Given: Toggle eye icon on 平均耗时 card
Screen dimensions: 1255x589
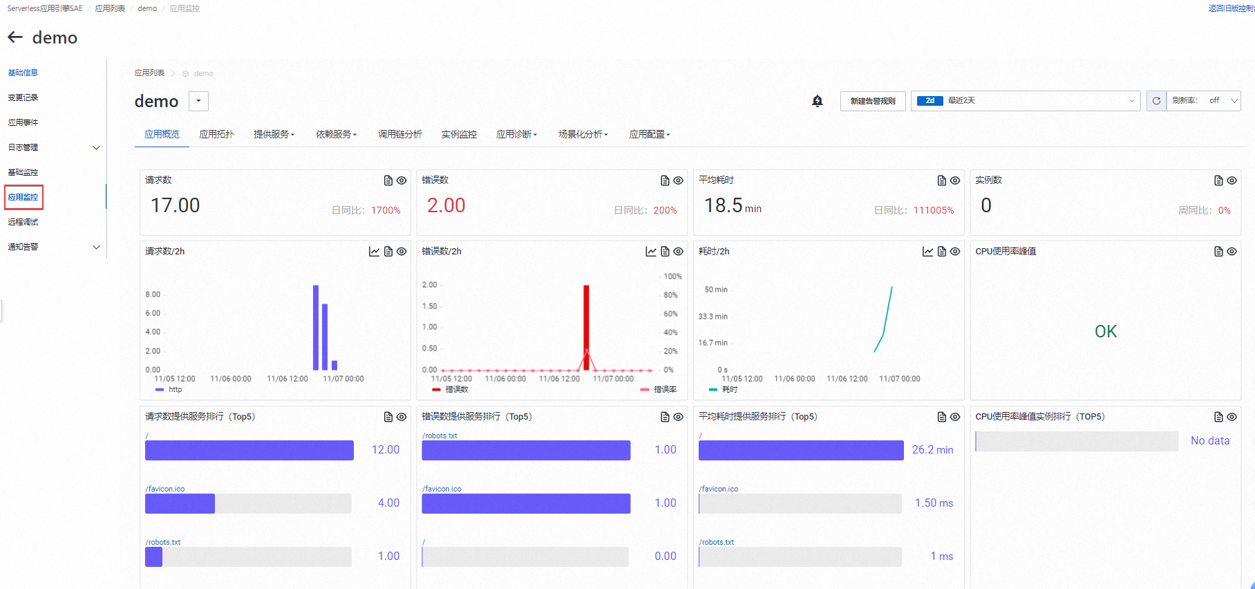Looking at the screenshot, I should (x=955, y=180).
